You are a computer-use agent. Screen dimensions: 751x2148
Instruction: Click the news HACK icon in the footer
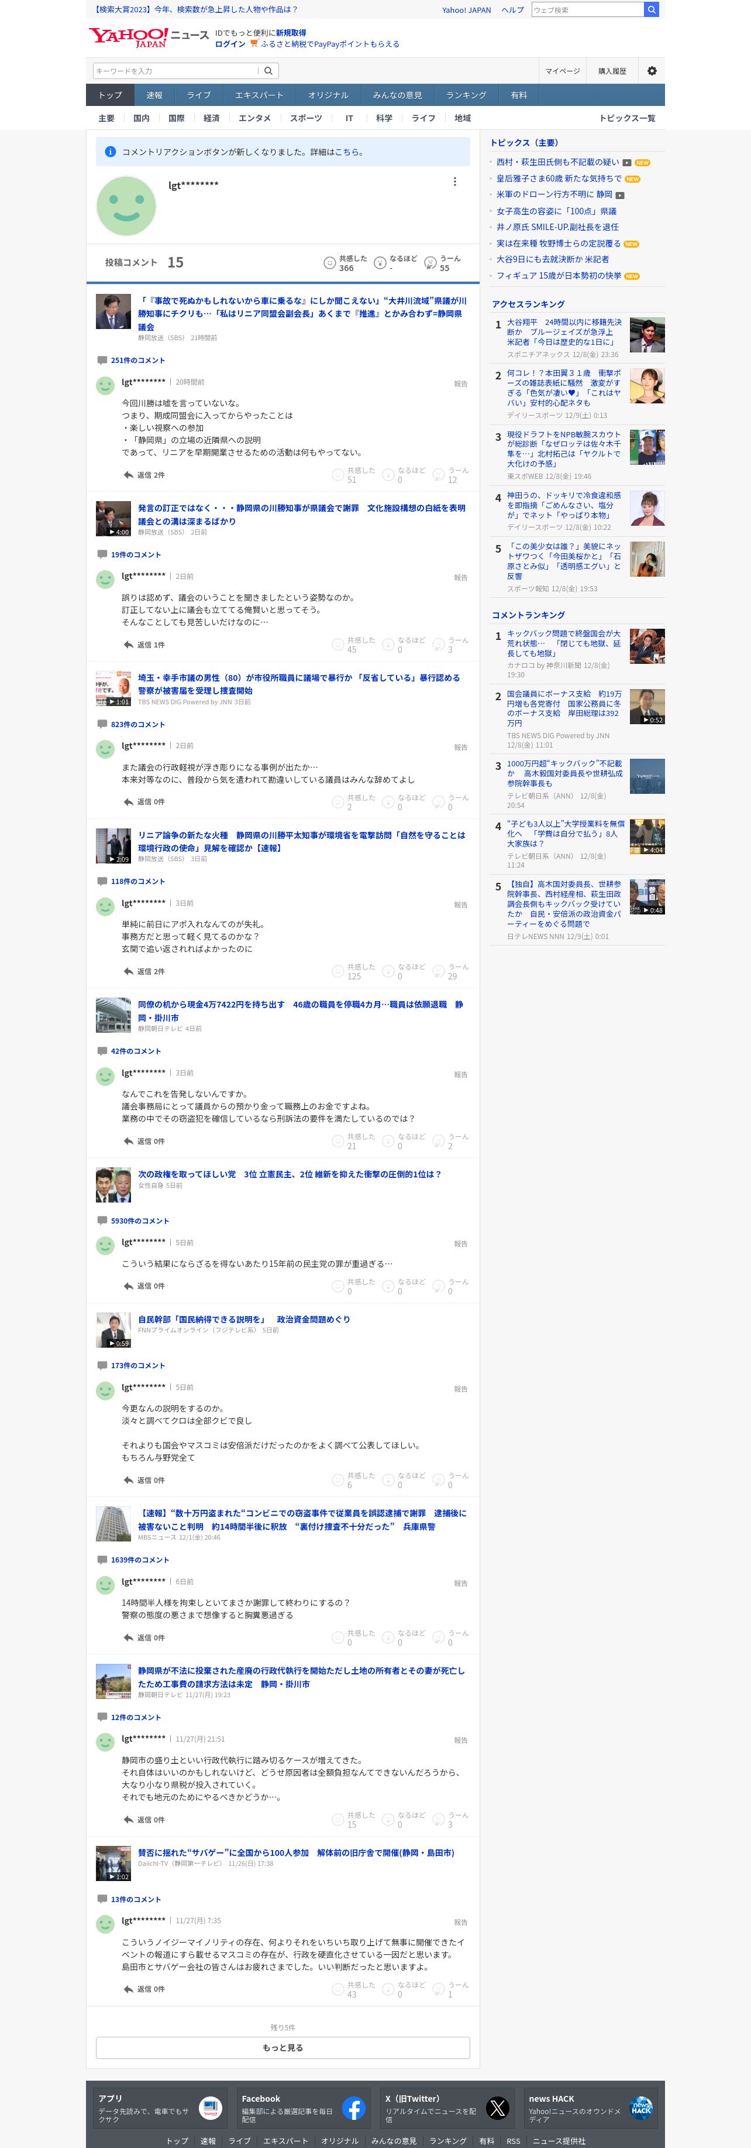(641, 2108)
